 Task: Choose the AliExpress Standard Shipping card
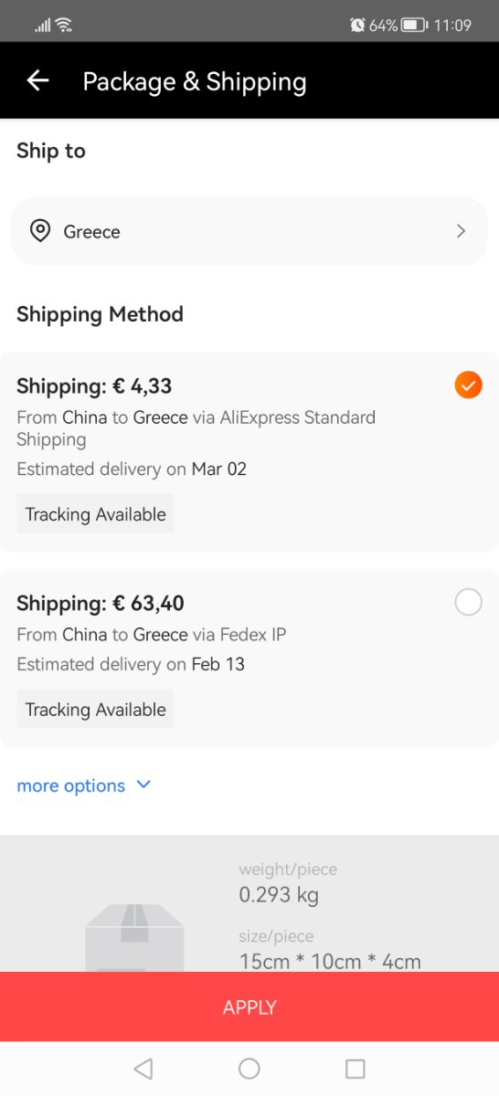(x=249, y=452)
